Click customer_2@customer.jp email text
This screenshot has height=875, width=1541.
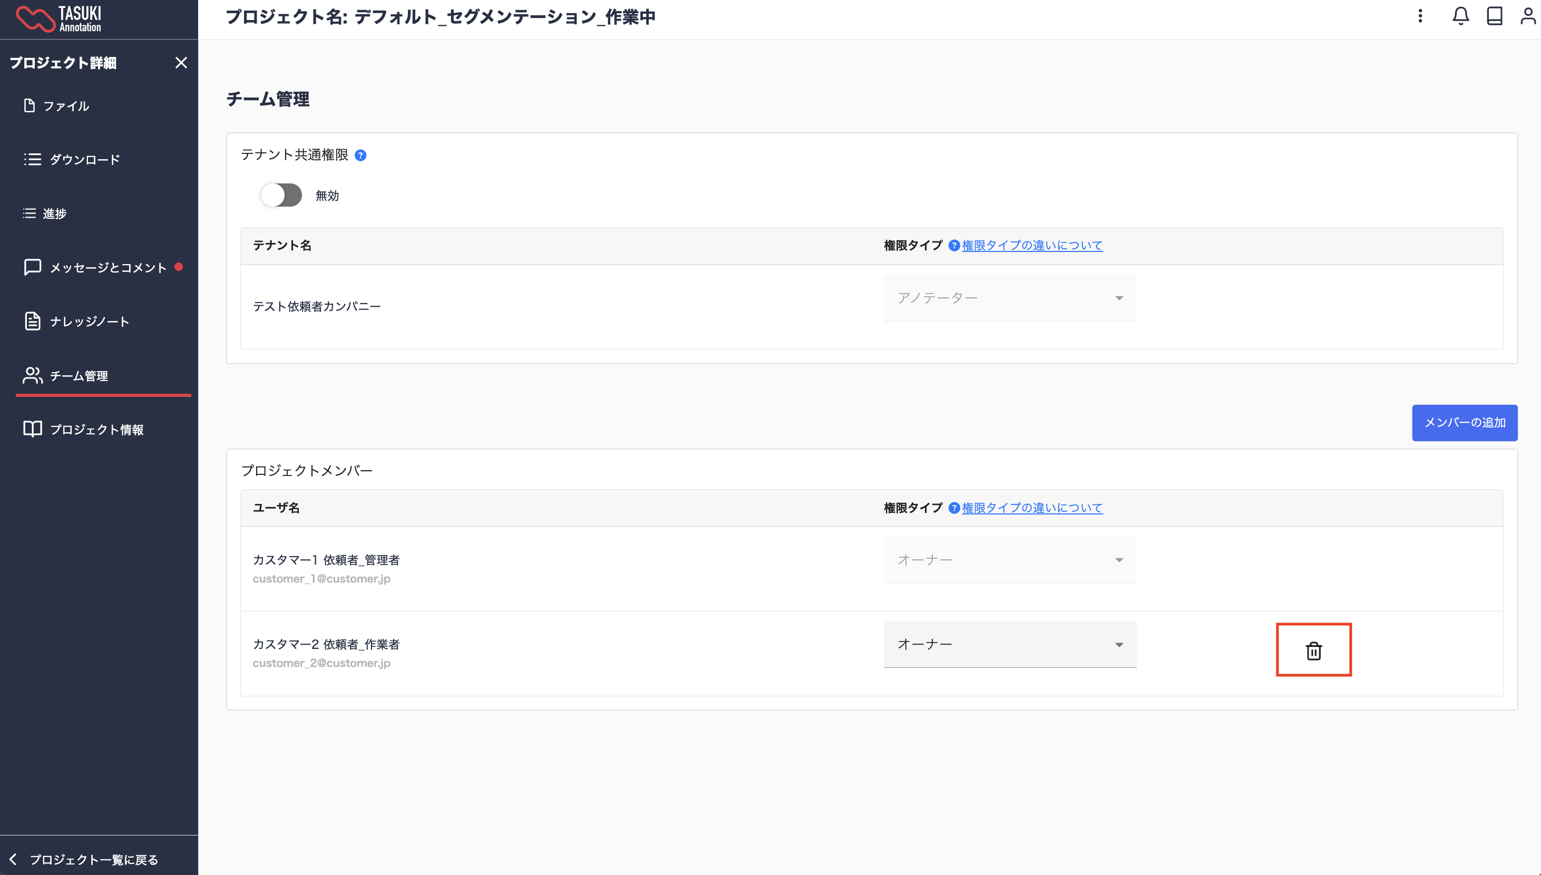pos(321,663)
